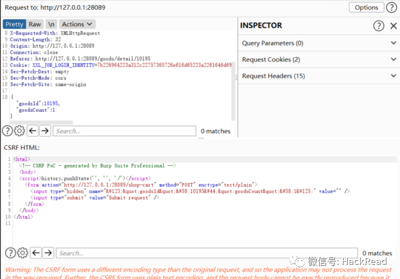Click the Referer header line
400x279 pixels.
tap(80, 59)
